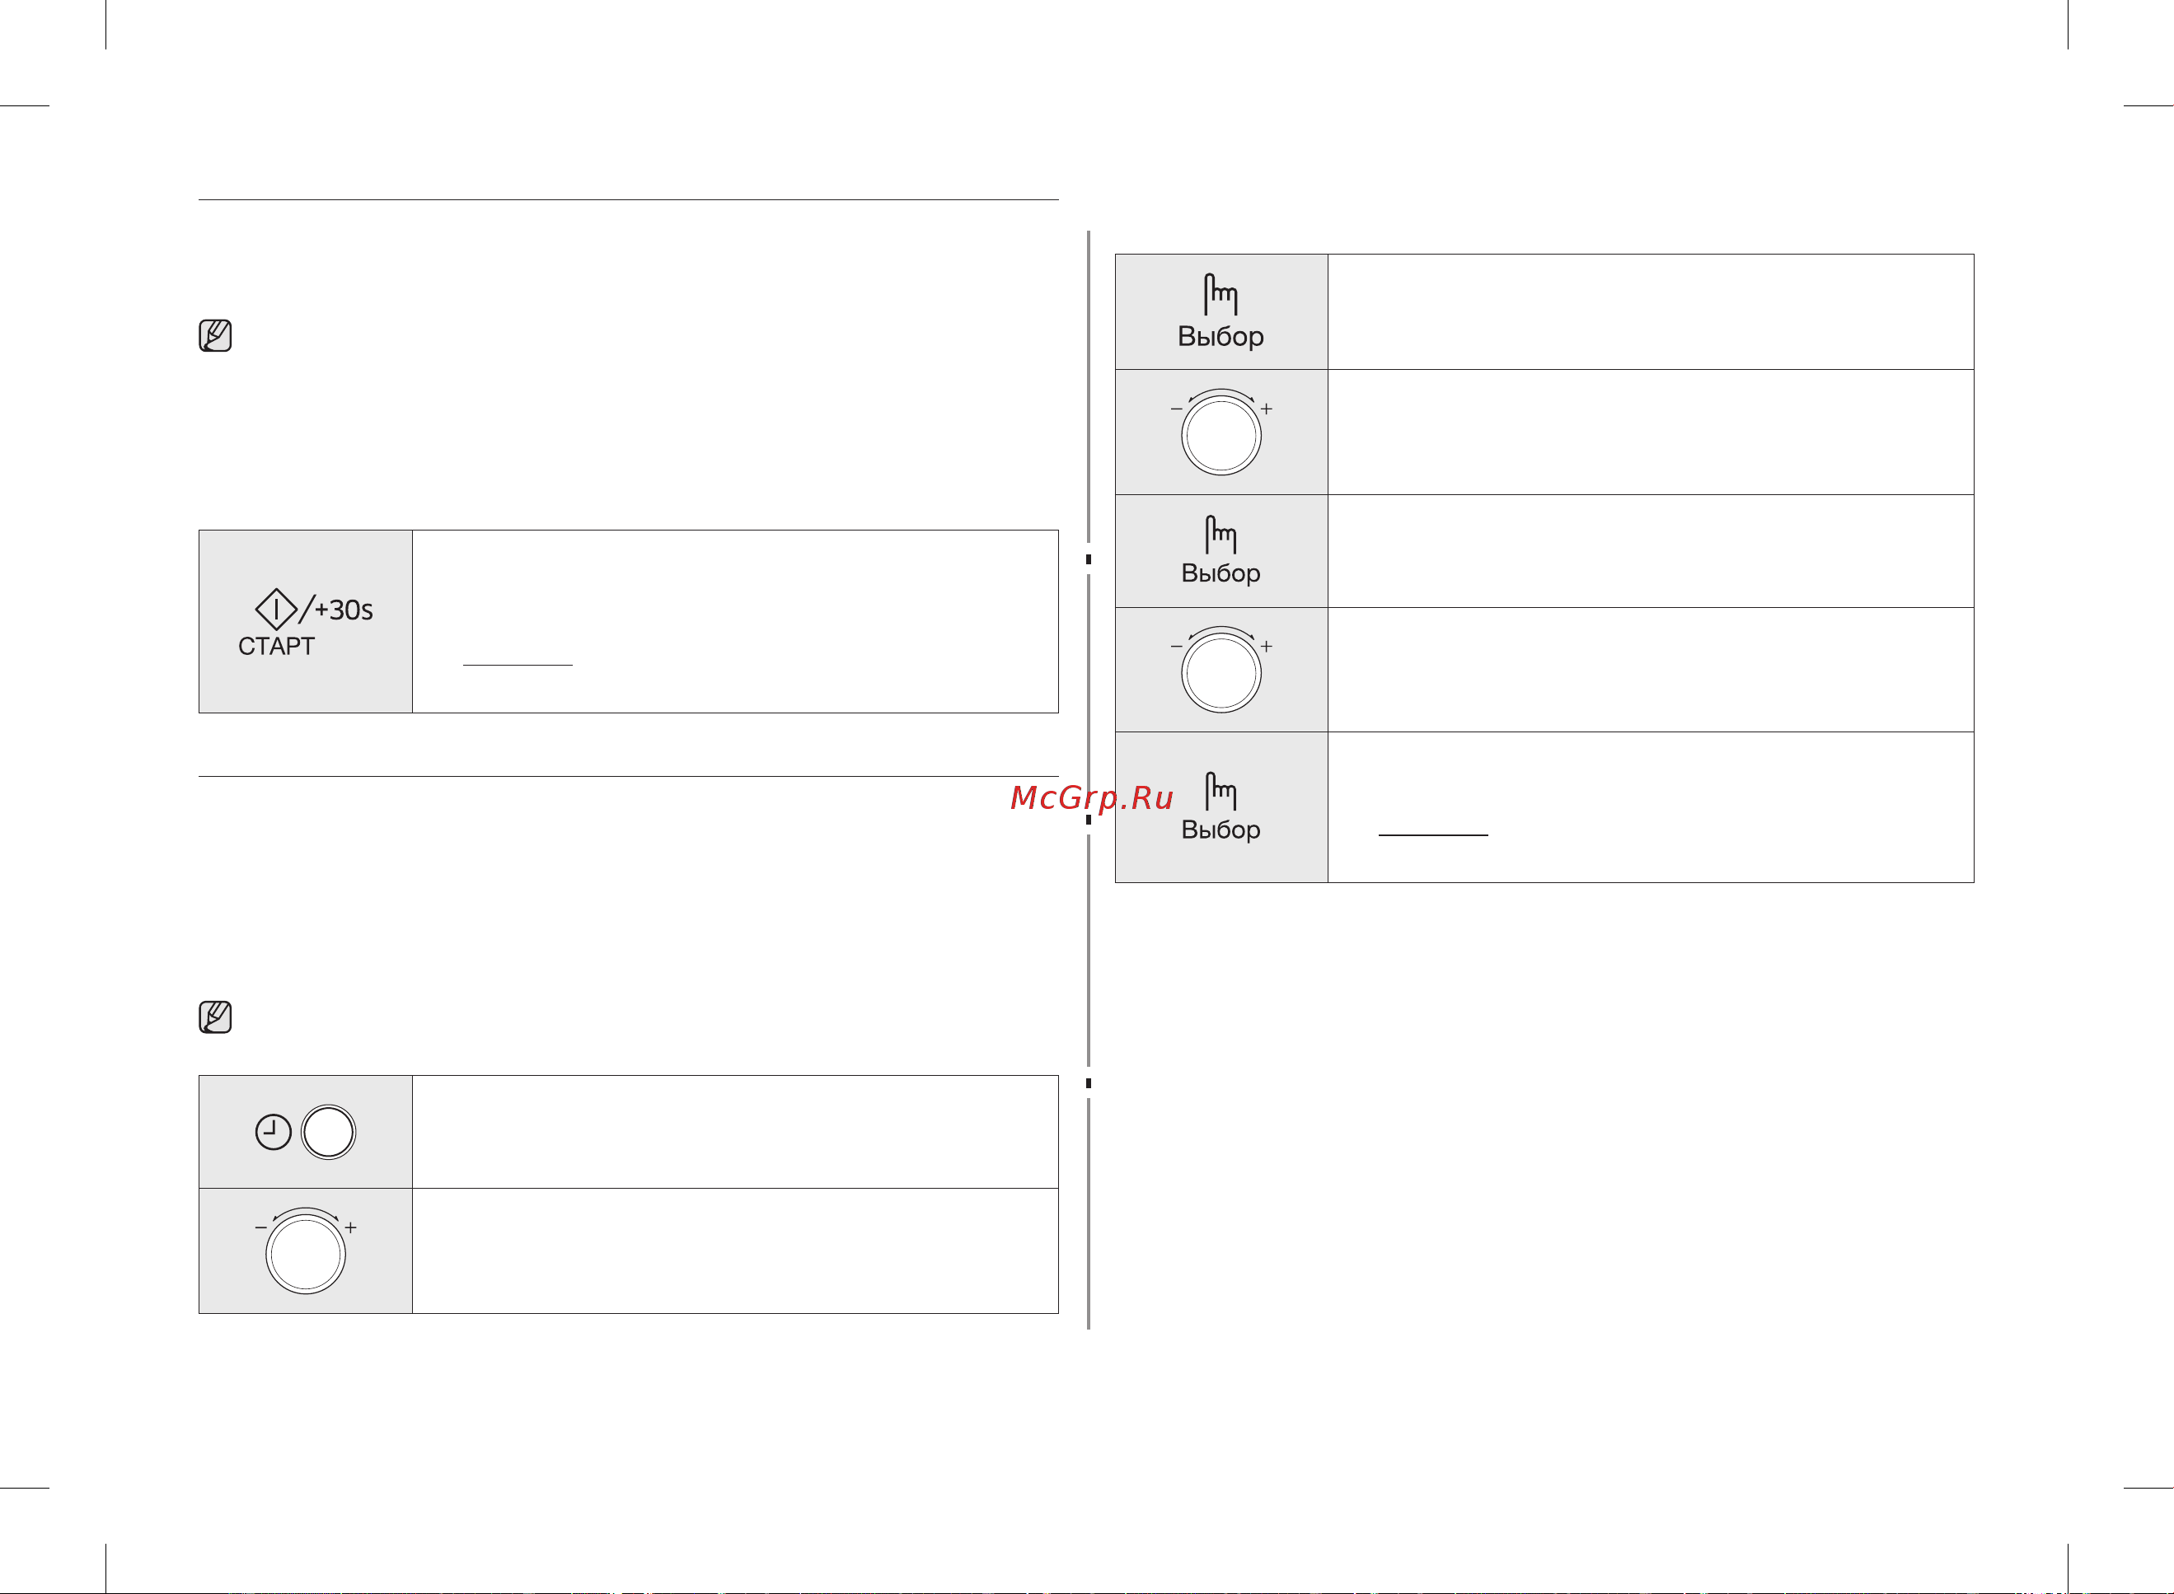The width and height of the screenshot is (2174, 1594).
Task: Click the first Выбор hand icon in the right table
Action: point(1221,294)
